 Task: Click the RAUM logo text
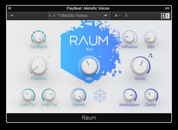(x=89, y=40)
